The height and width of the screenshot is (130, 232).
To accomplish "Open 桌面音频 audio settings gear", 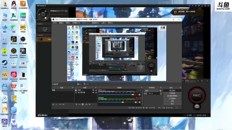I will [139, 102].
